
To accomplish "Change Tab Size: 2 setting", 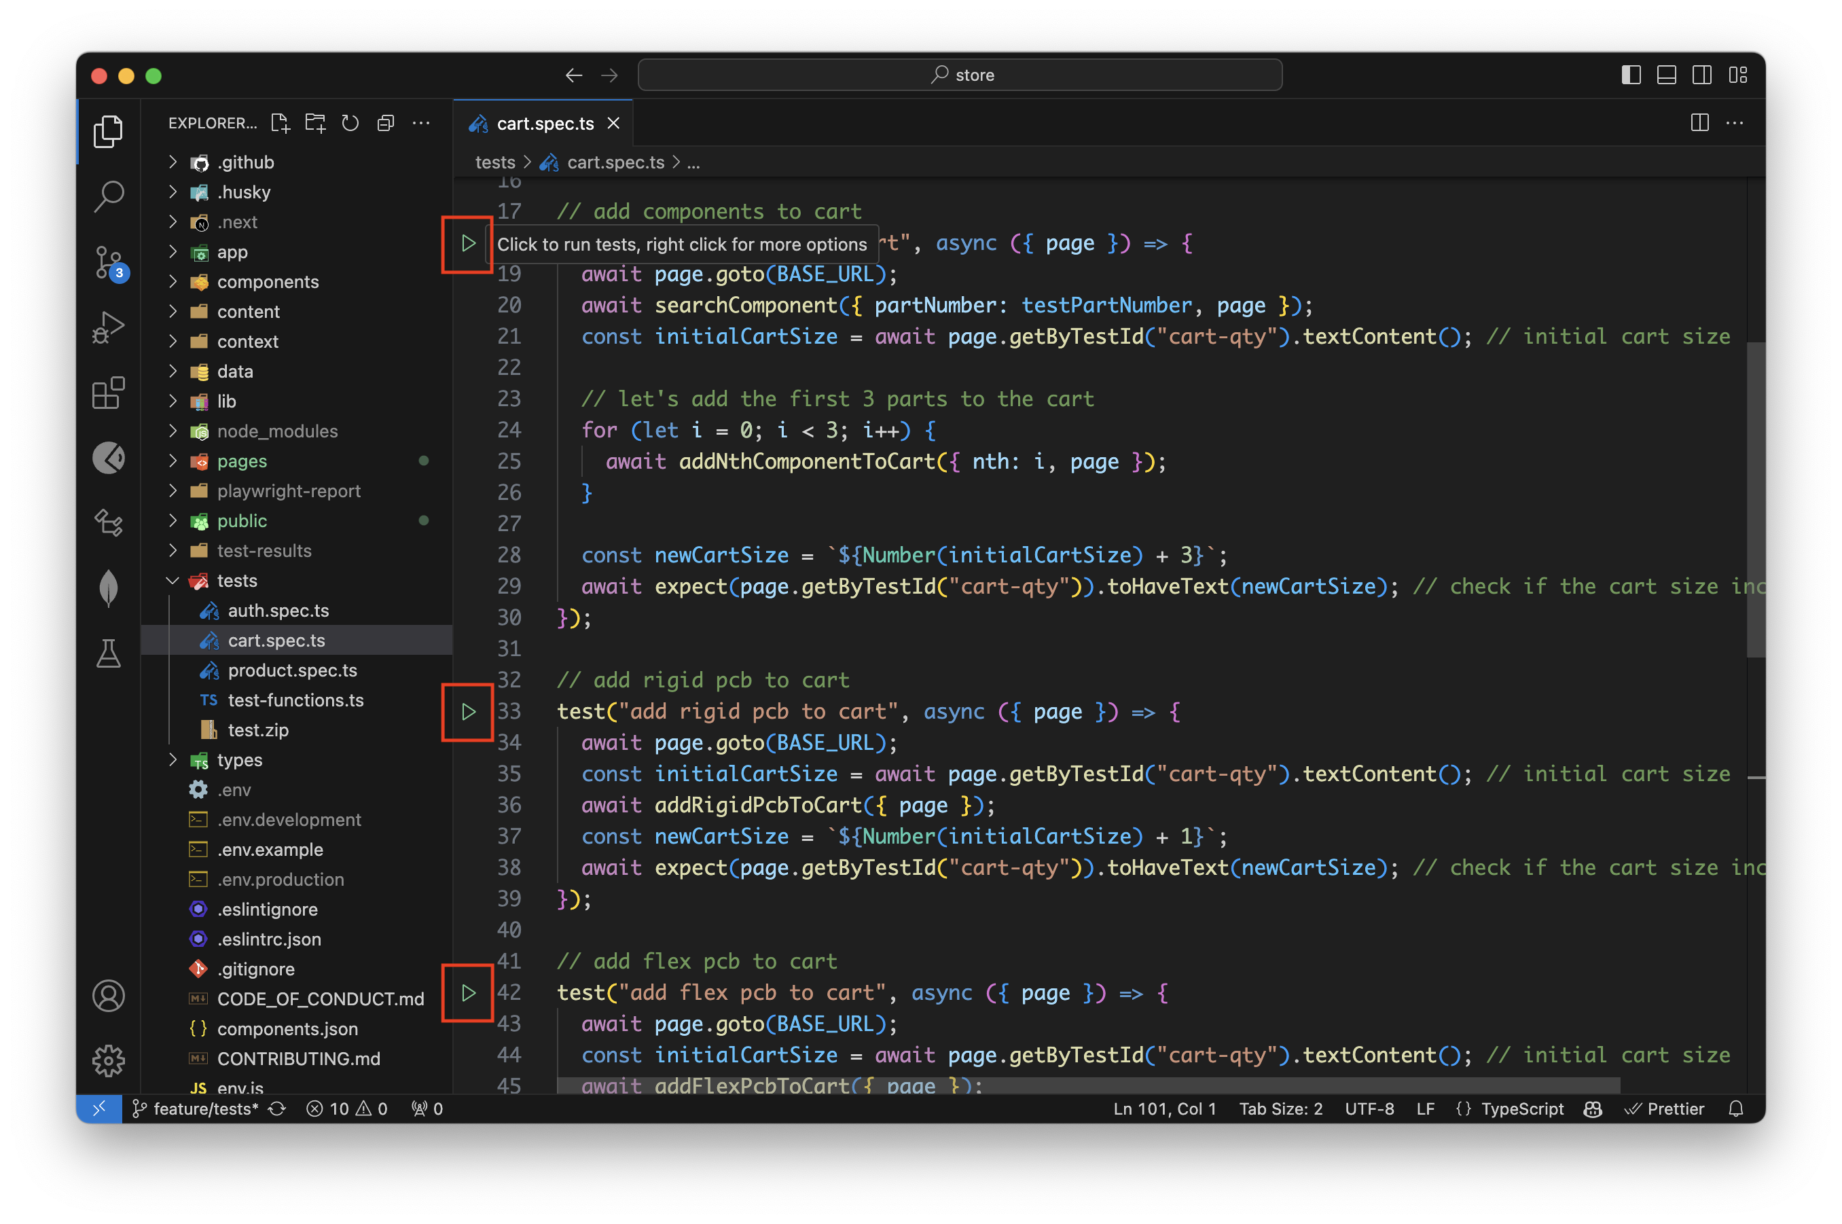I will (x=1280, y=1109).
